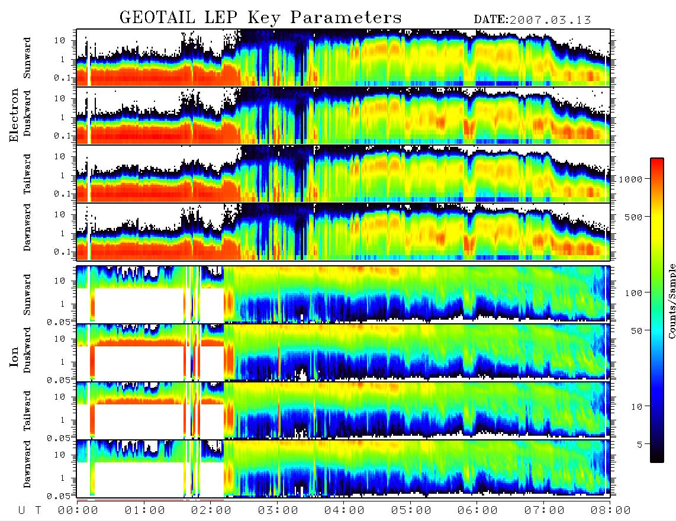The width and height of the screenshot is (676, 521).
Task: Click the "02:00" time tick label
Action: click(x=211, y=511)
